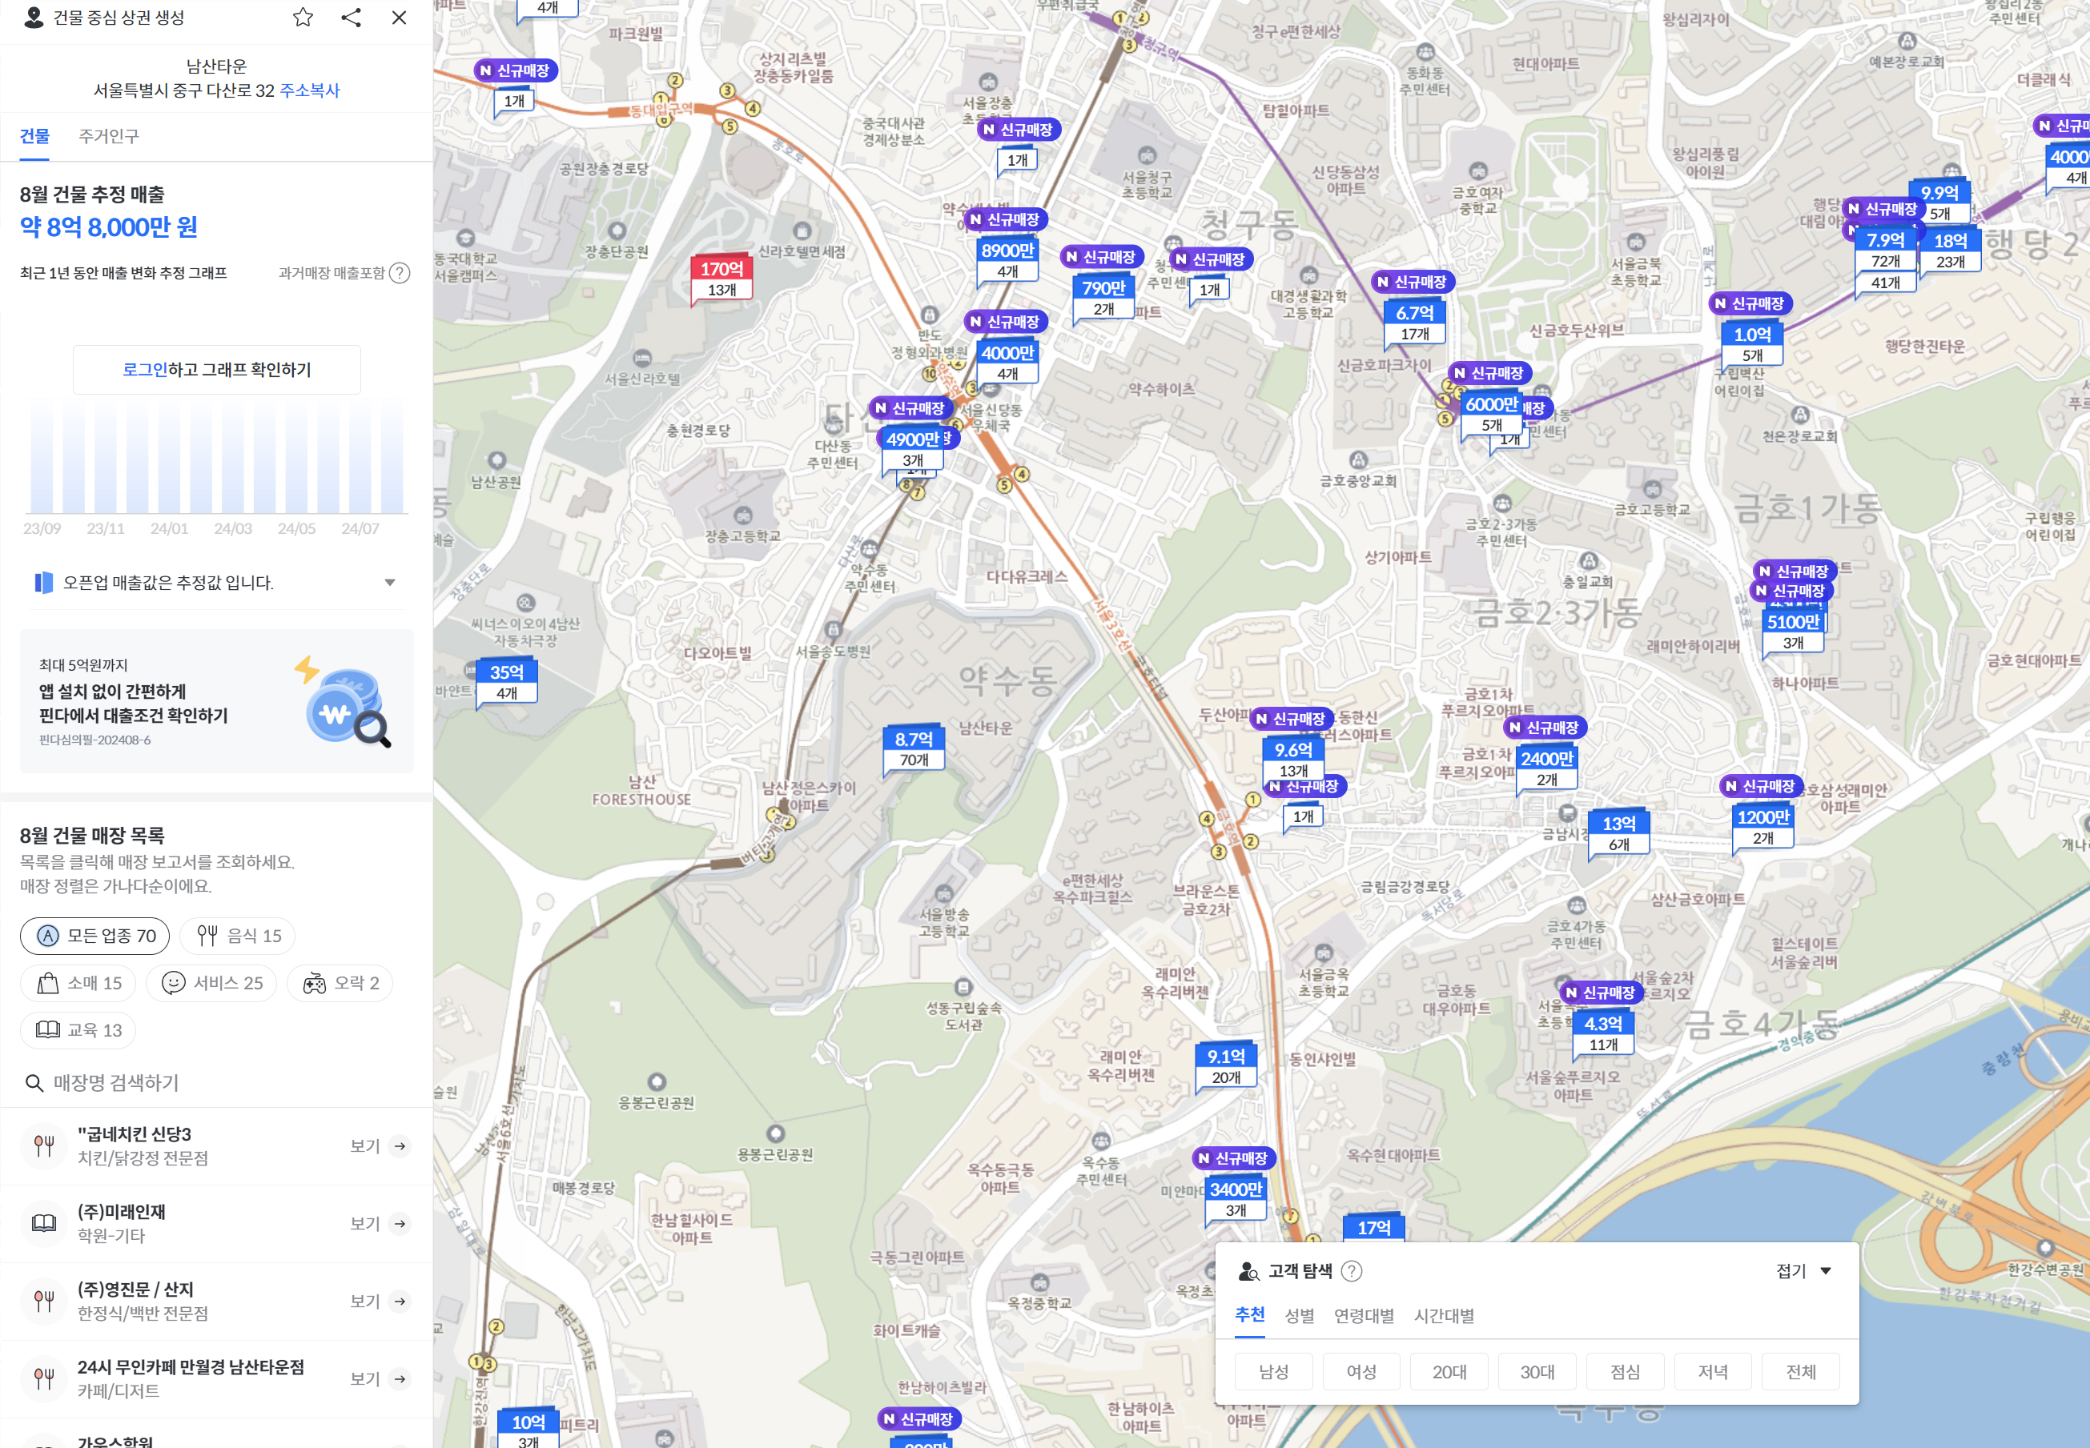Open 보기 arrow for (주)영진문 / 산지
This screenshot has width=2090, height=1448.
[x=400, y=1301]
